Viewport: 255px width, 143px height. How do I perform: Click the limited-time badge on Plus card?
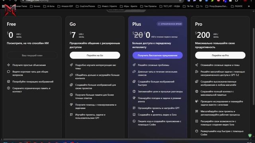coord(170,24)
